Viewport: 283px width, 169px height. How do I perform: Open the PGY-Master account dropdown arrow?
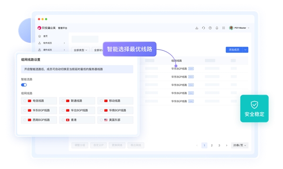pyautogui.click(x=249, y=28)
